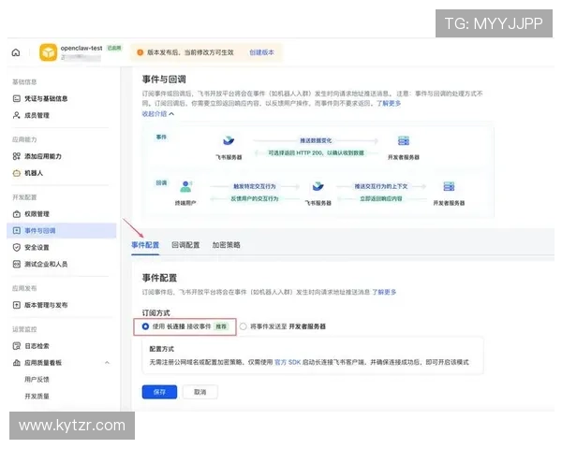Go to the home icon
Screen dimensions: 562x449
16,52
